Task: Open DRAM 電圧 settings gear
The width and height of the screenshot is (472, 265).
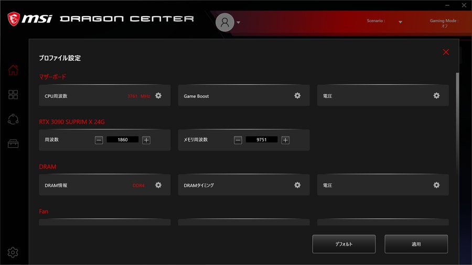Action: [436, 185]
